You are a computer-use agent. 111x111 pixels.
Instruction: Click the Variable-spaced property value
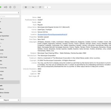click(43, 37)
